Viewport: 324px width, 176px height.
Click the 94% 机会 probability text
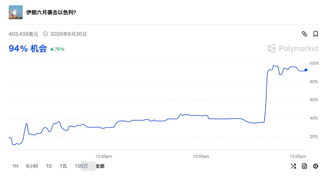28,49
